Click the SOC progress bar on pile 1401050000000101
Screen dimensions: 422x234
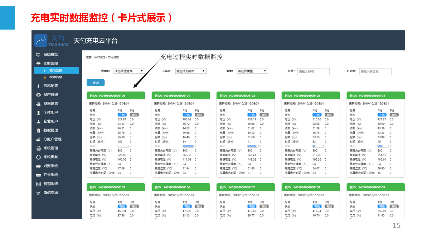click(x=188, y=146)
